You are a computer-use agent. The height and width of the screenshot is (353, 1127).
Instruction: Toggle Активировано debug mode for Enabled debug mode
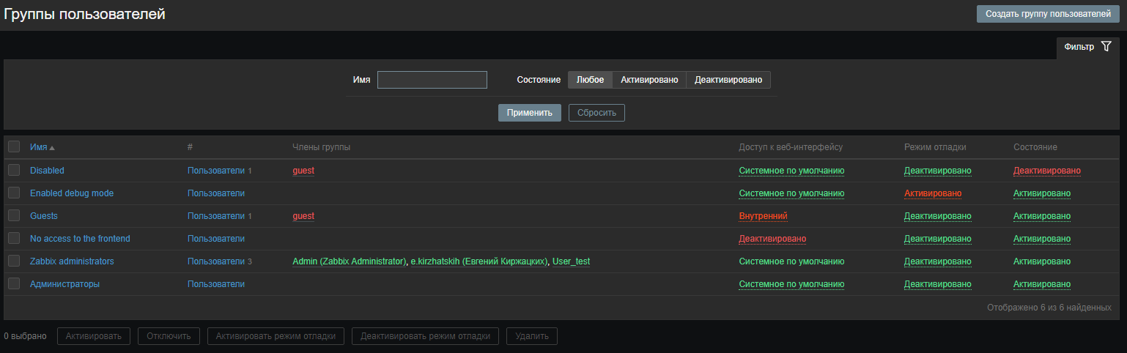tap(932, 193)
